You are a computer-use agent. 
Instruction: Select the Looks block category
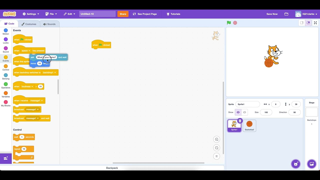click(6, 41)
